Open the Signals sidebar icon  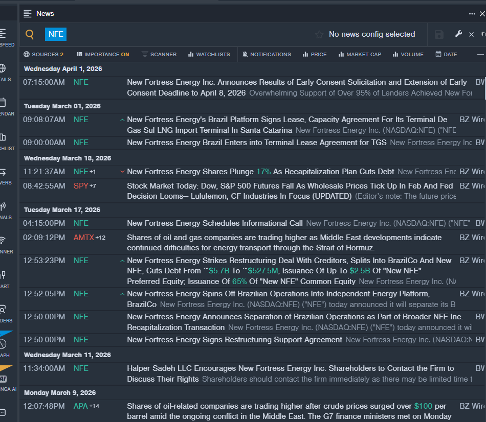[3, 206]
